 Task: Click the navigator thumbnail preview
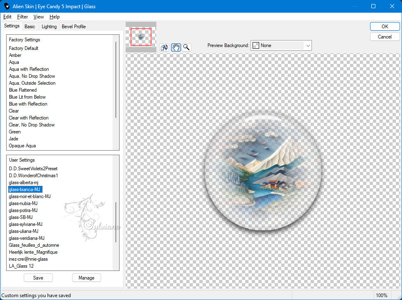click(141, 37)
